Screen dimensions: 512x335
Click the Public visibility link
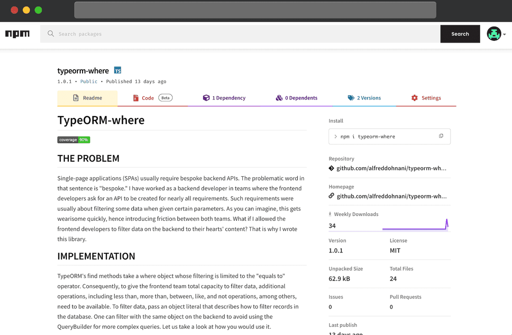[89, 81]
